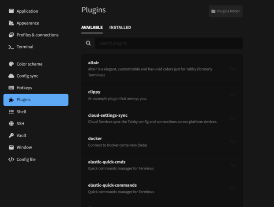Click the Appearance swatch icon
274x207 pixels.
pyautogui.click(x=11, y=23)
